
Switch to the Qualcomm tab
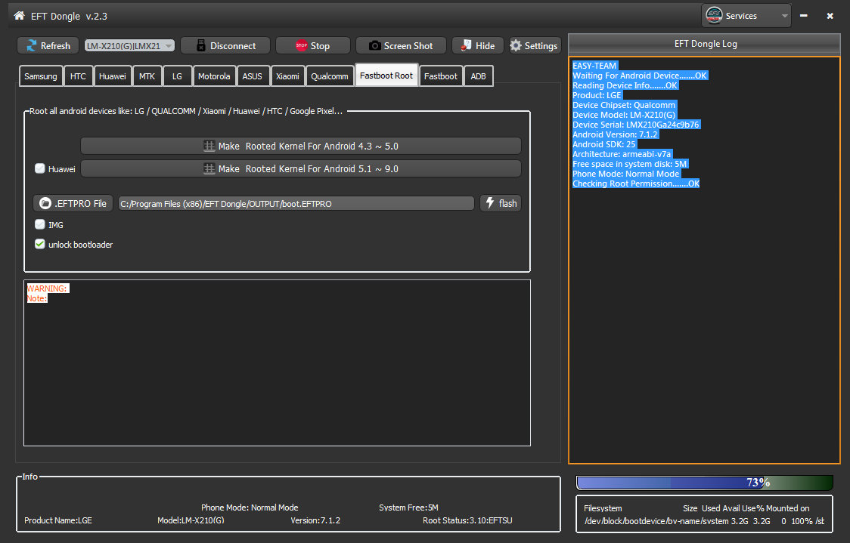pyautogui.click(x=330, y=76)
